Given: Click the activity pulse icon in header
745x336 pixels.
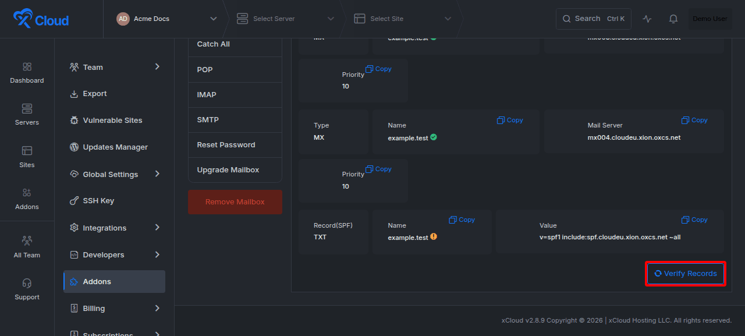Looking at the screenshot, I should pyautogui.click(x=647, y=19).
